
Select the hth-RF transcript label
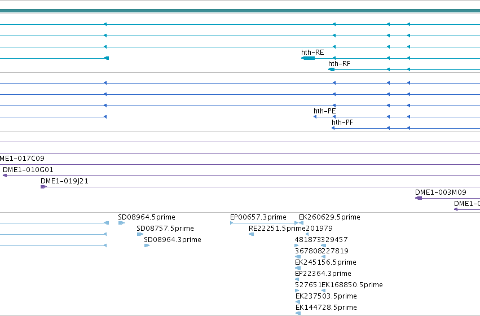(x=339, y=64)
